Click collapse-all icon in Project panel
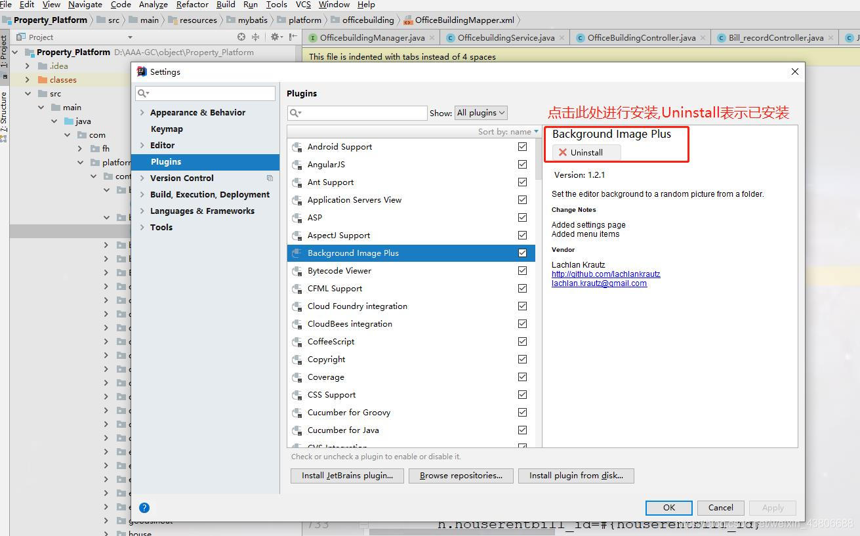The height and width of the screenshot is (536, 860). pyautogui.click(x=255, y=37)
